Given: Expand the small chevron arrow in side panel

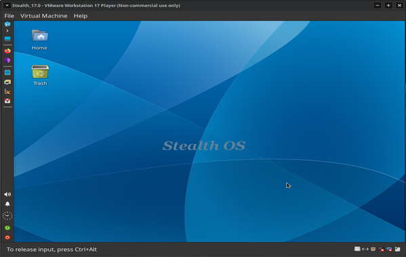Looking at the screenshot, I should 7,30.
